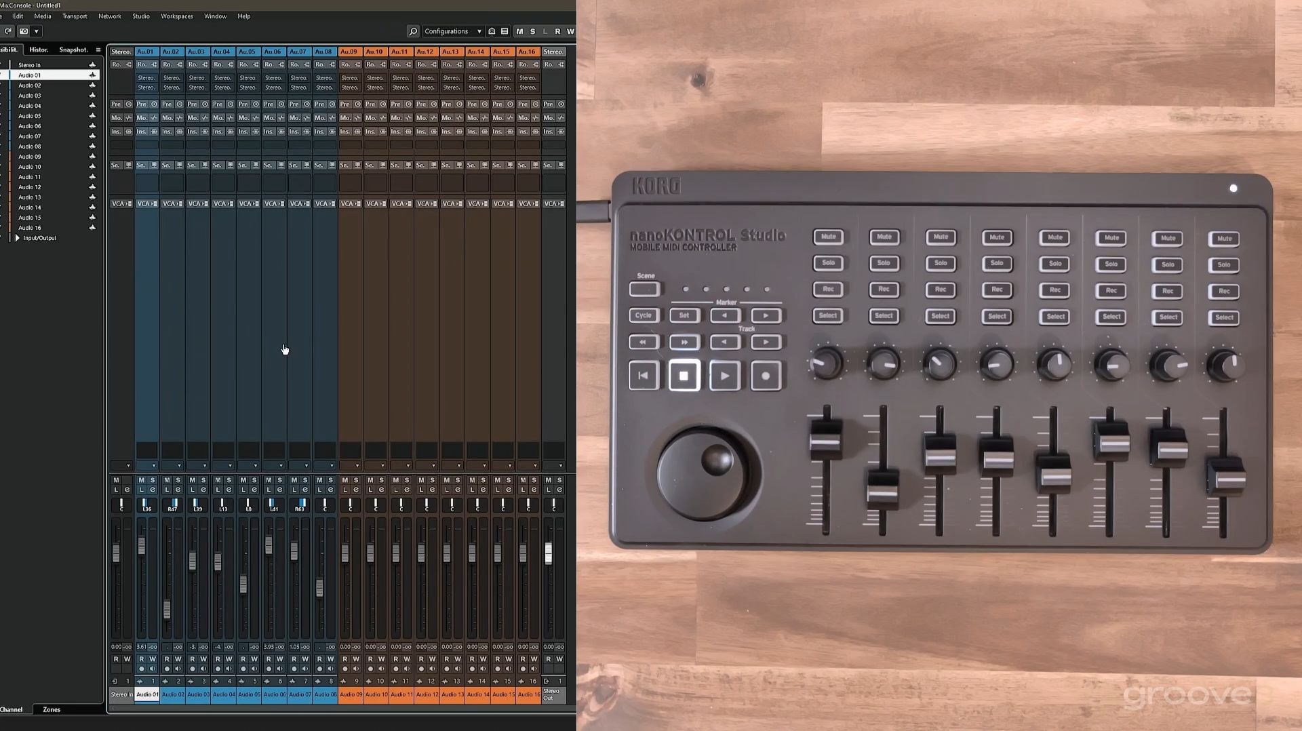Click the icon beside Se. on Au.12

pos(433,165)
